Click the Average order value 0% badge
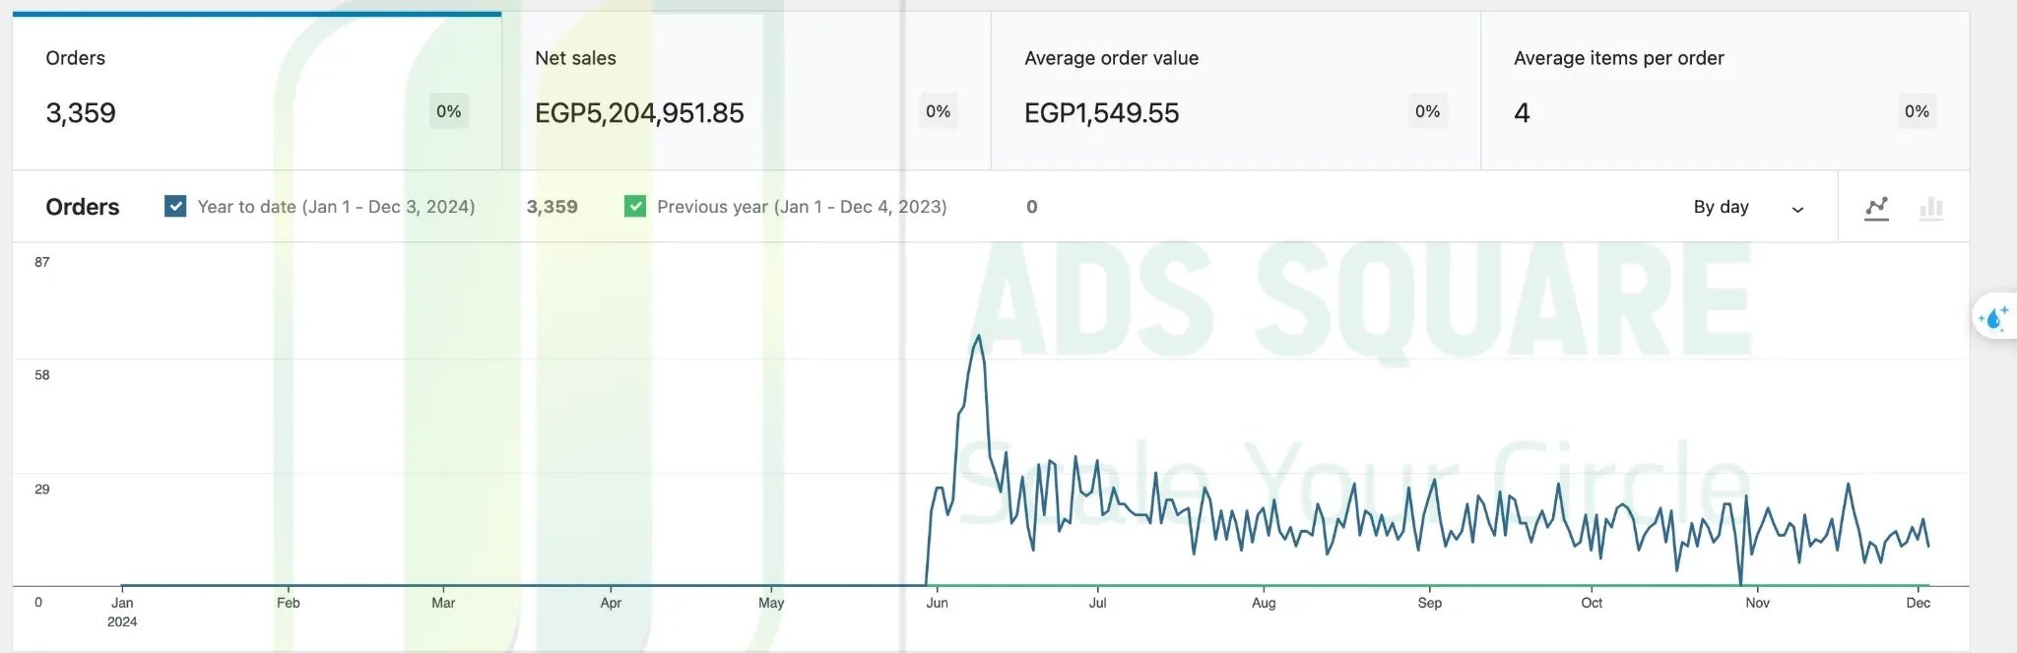 click(x=1428, y=111)
